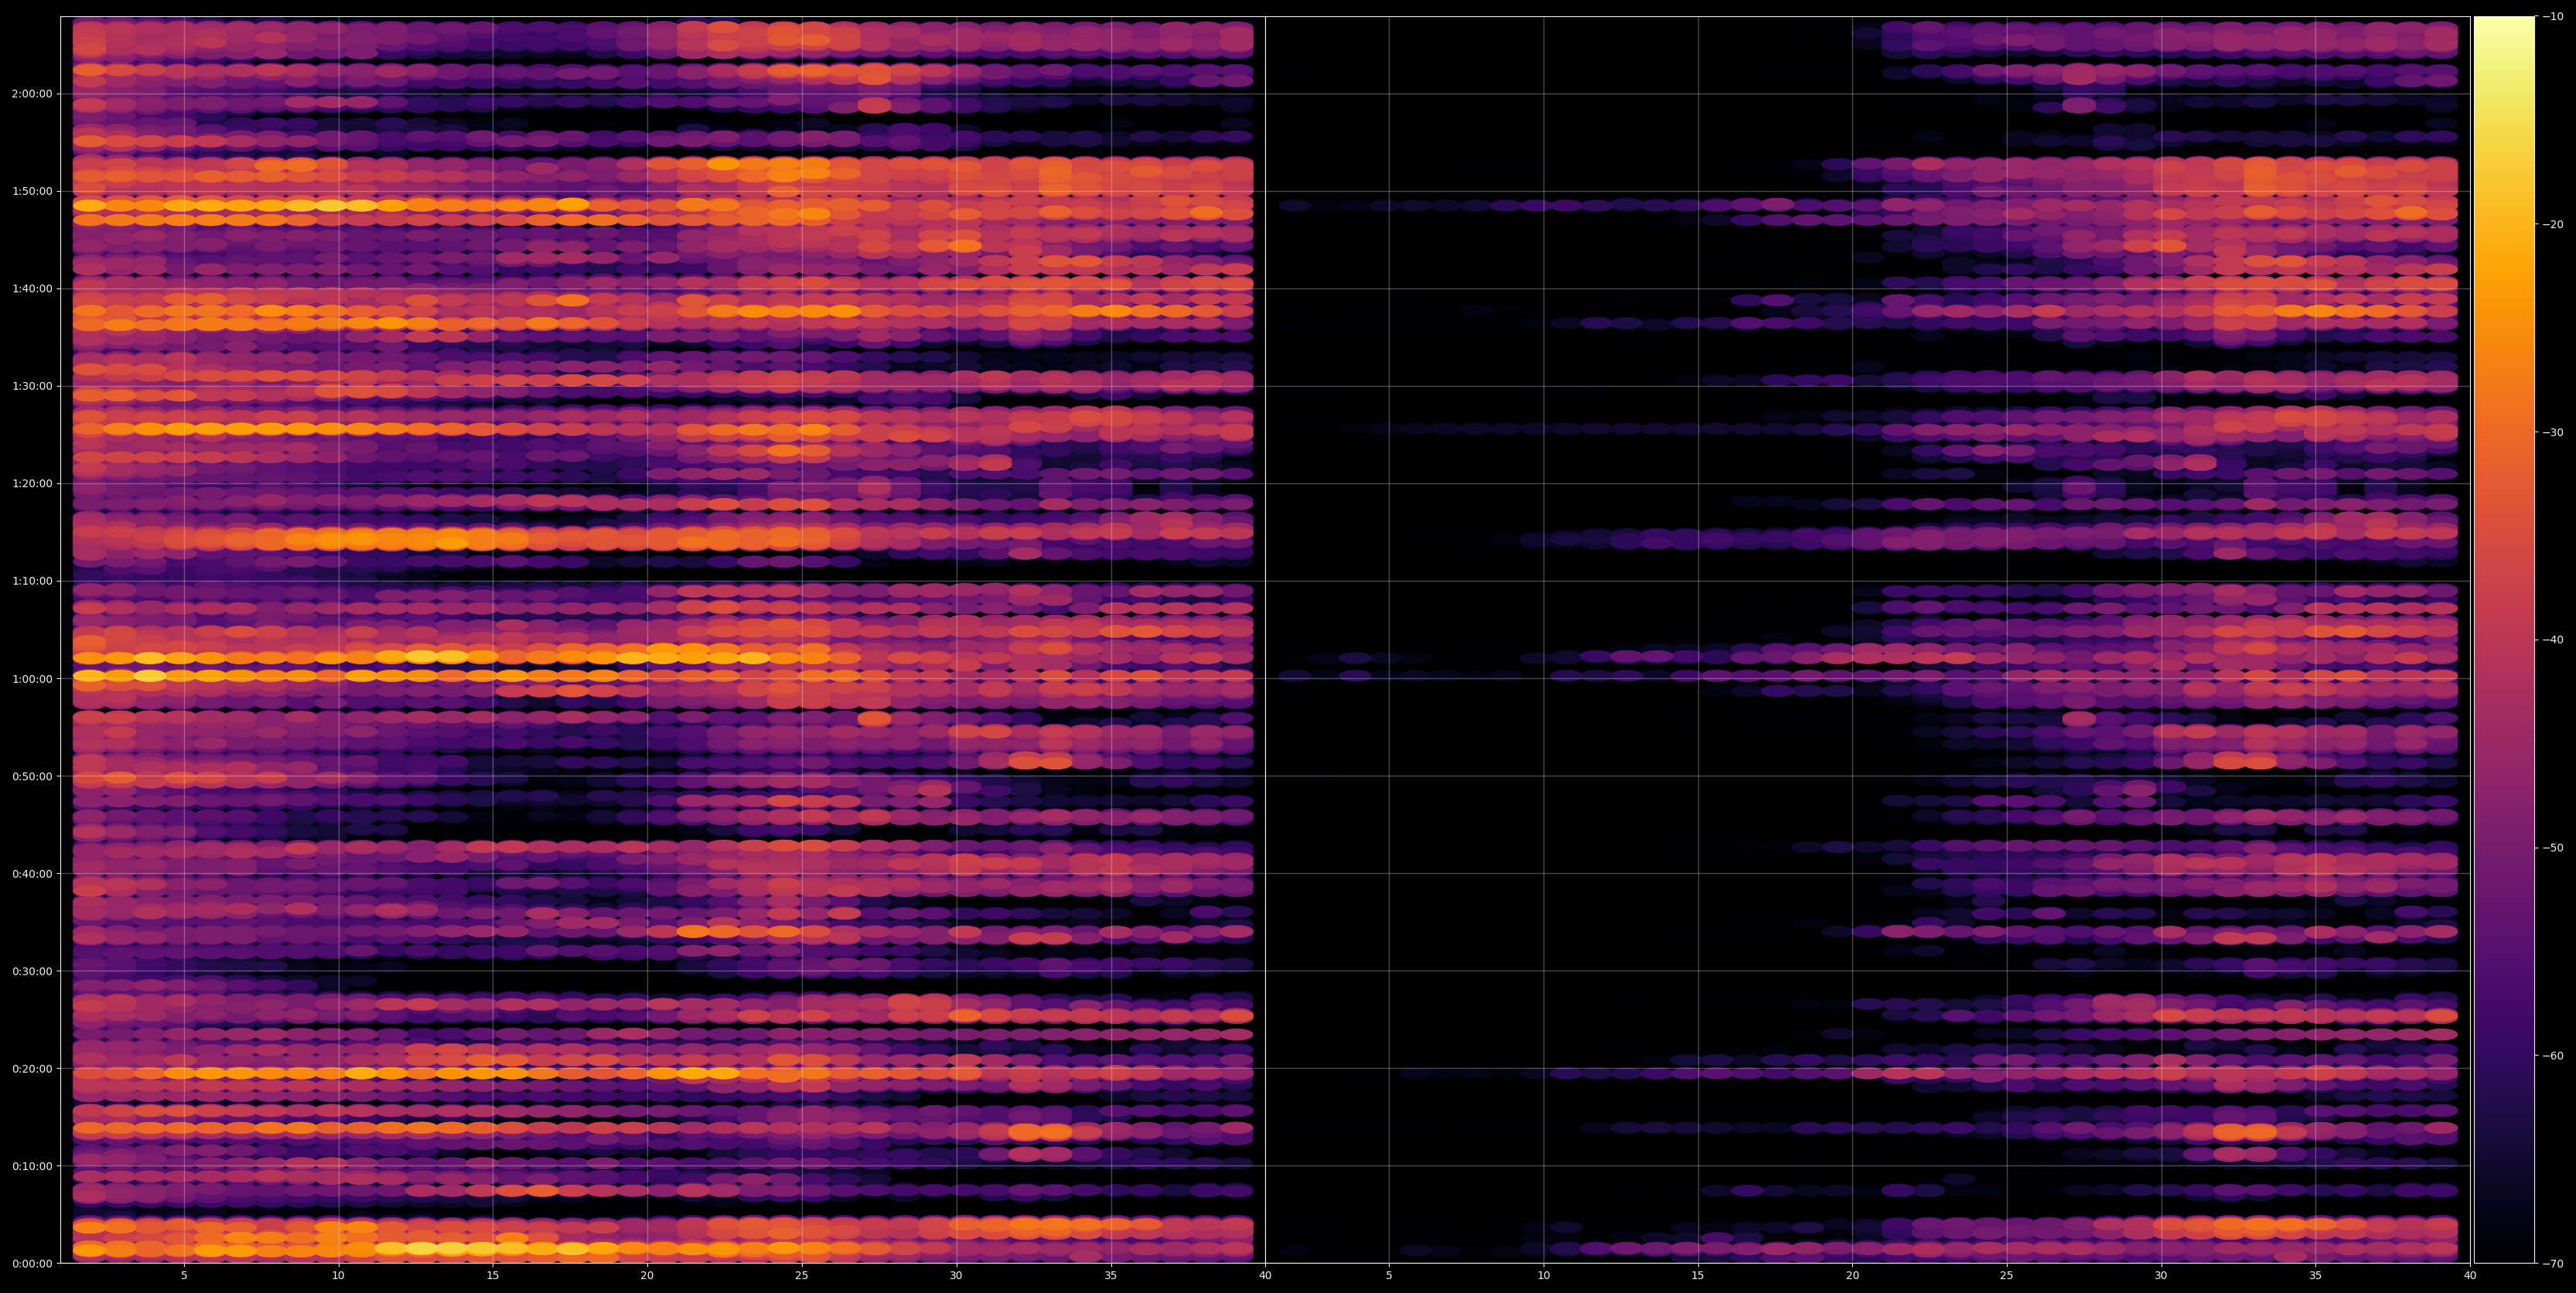
Task: Click the 0:20:00 tick label
Action: 31,1068
